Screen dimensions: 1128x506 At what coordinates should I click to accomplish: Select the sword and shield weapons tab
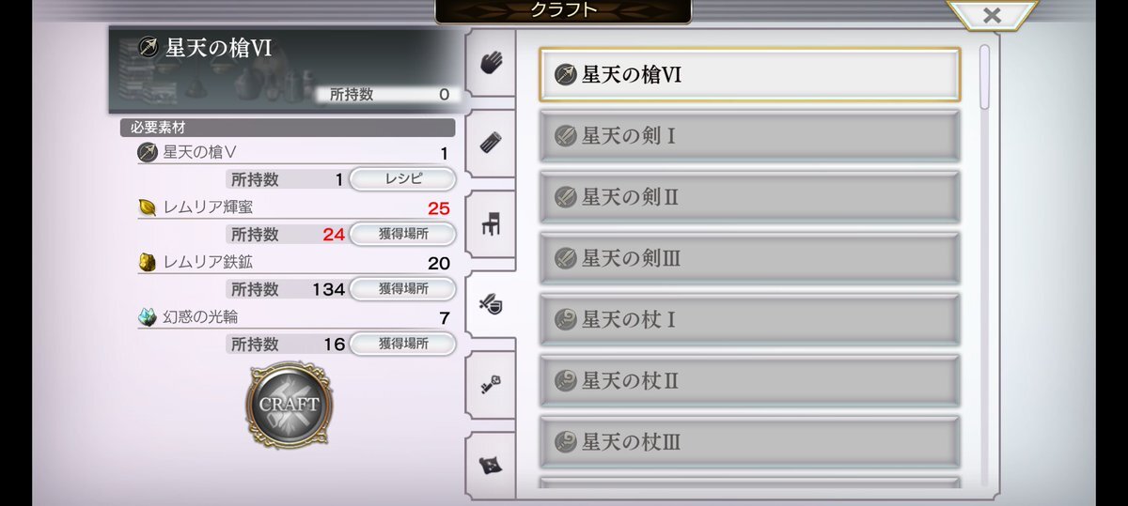(492, 304)
